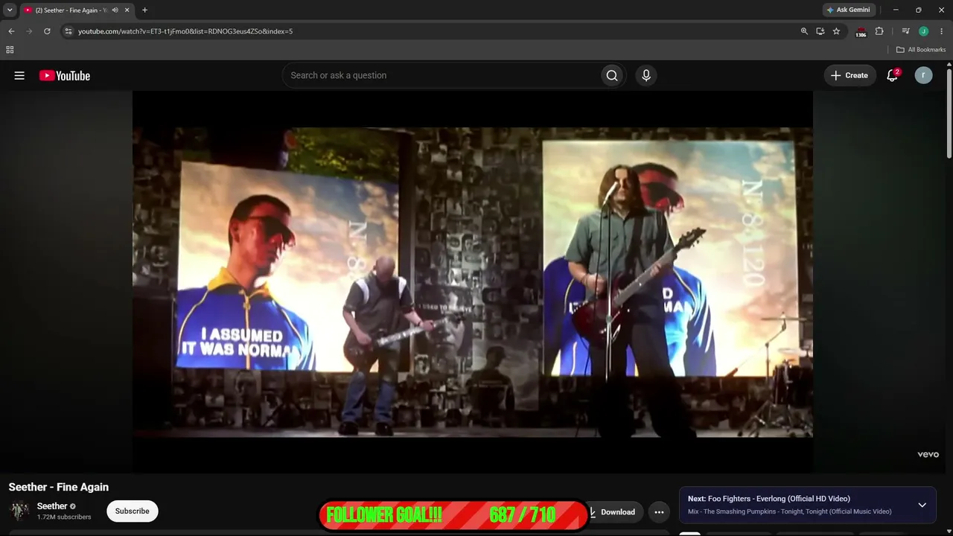Open the Extensions puzzle piece menu

[879, 31]
